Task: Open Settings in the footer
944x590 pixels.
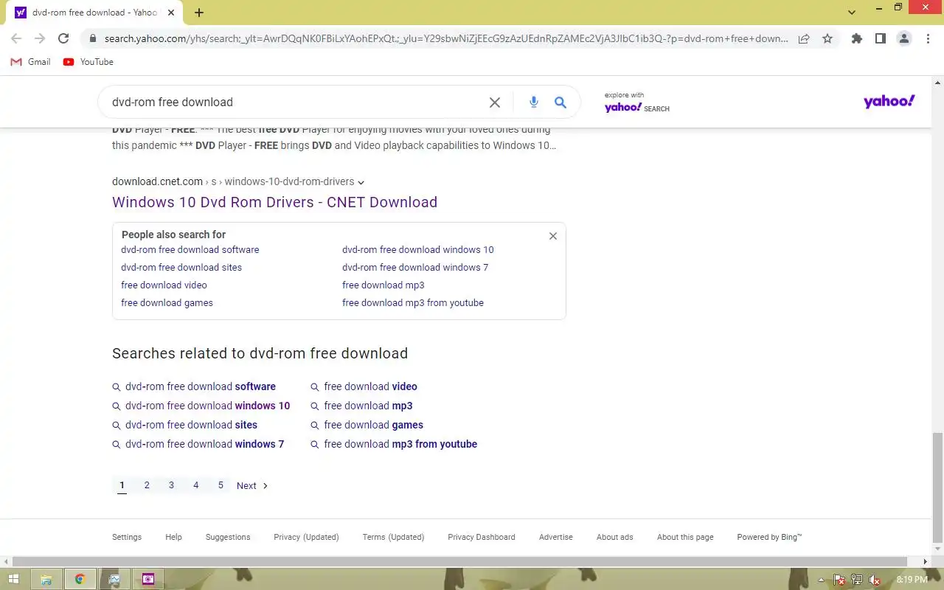Action: click(127, 537)
